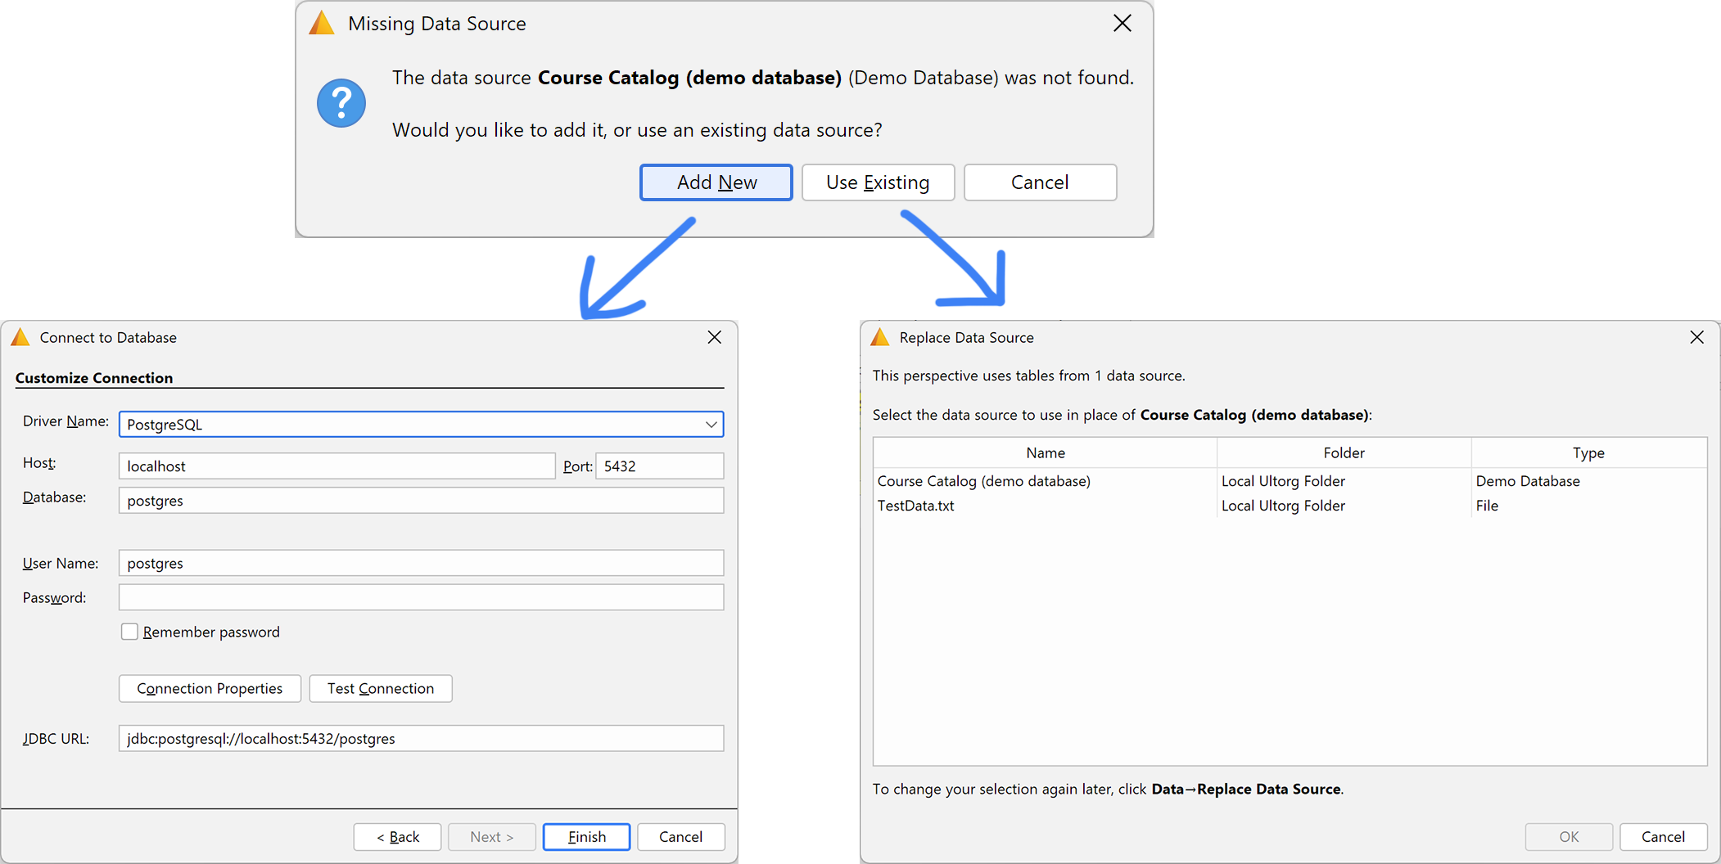Screen dimensions: 1721x864
Task: Sort by the Name column header
Action: (1046, 453)
